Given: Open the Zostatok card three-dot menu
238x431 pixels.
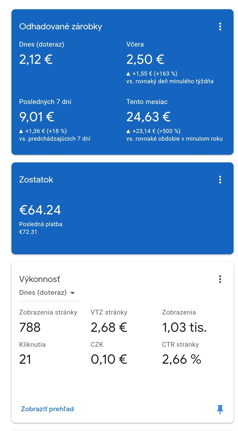Looking at the screenshot, I should point(220,180).
